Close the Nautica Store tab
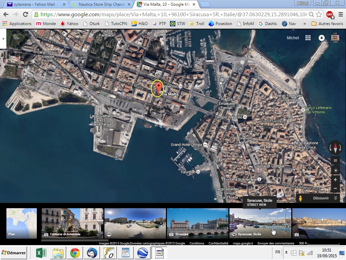Image resolution: width=346 pixels, height=260 pixels. point(129,4)
